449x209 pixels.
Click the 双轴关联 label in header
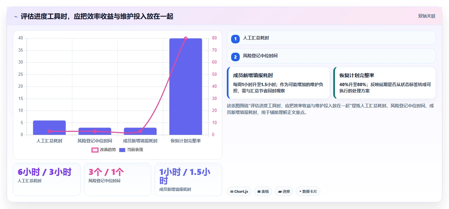427,16
